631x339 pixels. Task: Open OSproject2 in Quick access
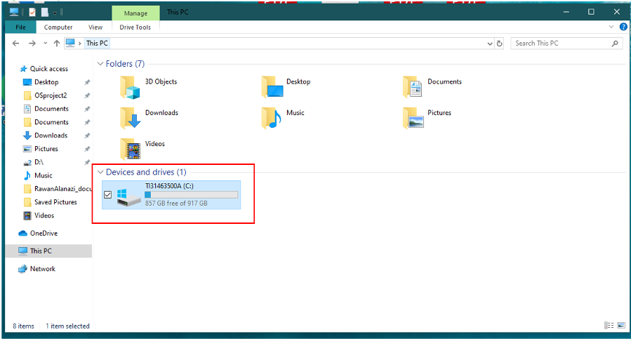click(x=51, y=95)
